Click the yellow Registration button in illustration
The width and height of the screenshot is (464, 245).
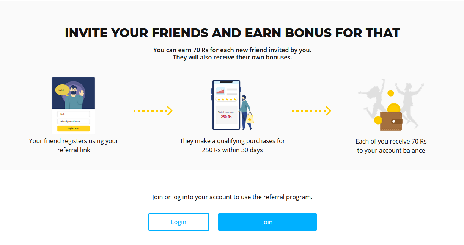tap(74, 129)
